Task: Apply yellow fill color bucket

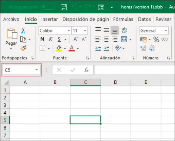Action: 59,48
